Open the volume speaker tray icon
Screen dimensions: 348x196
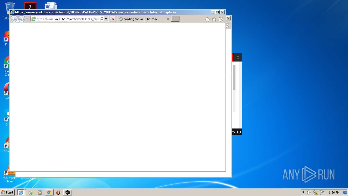tap(309, 192)
